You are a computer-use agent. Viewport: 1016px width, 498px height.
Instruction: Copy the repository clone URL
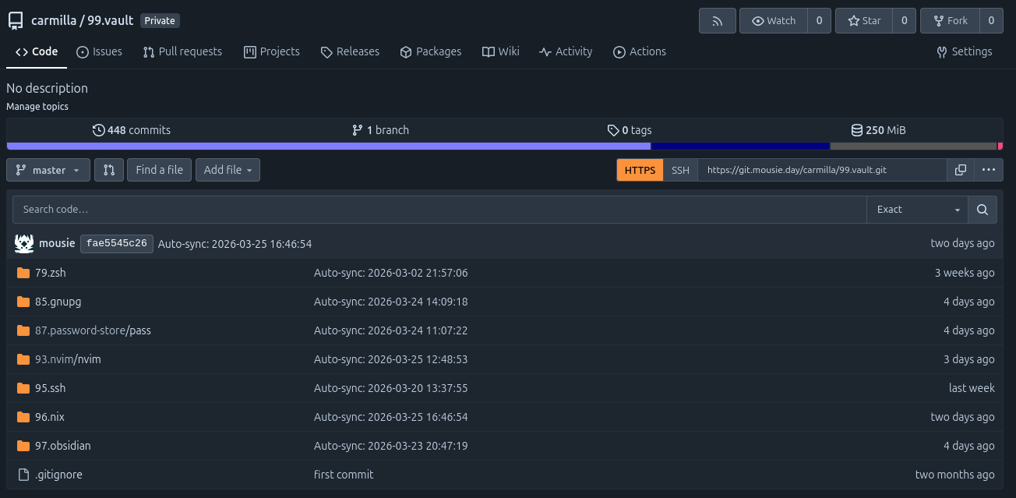click(961, 170)
